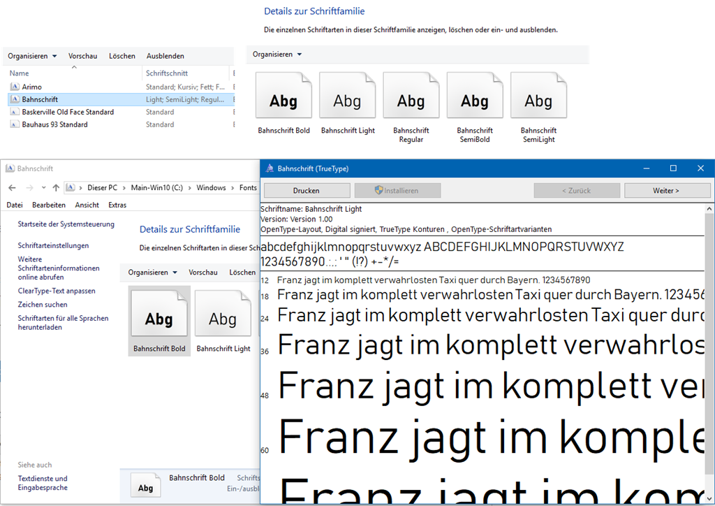The width and height of the screenshot is (715, 506).
Task: Sort by the Schriftschnitt column header
Action: [166, 73]
